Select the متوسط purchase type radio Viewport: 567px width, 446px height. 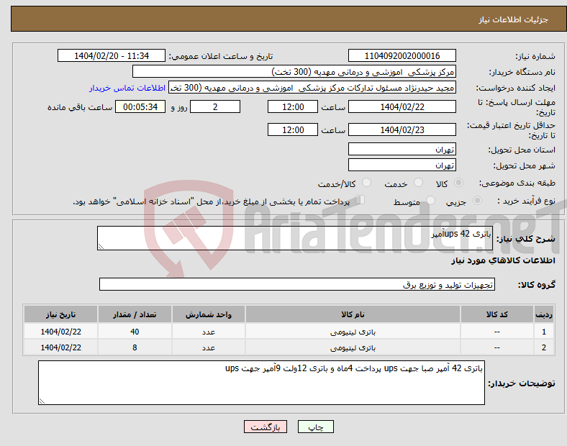tap(431, 200)
